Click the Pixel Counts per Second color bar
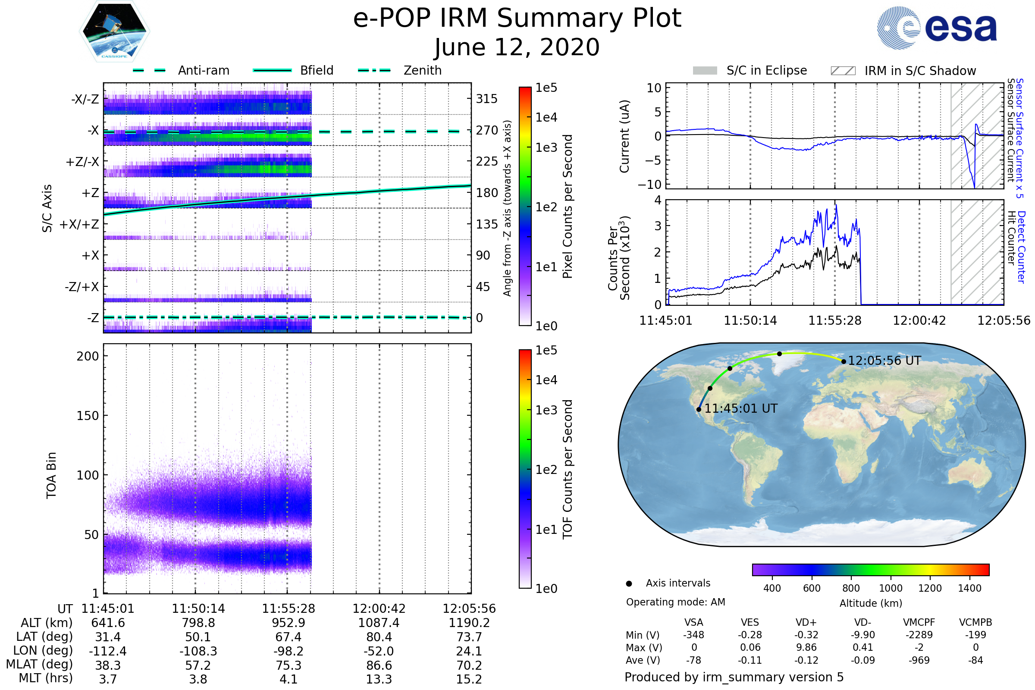Image resolution: width=1035 pixels, height=690 pixels. (x=525, y=207)
